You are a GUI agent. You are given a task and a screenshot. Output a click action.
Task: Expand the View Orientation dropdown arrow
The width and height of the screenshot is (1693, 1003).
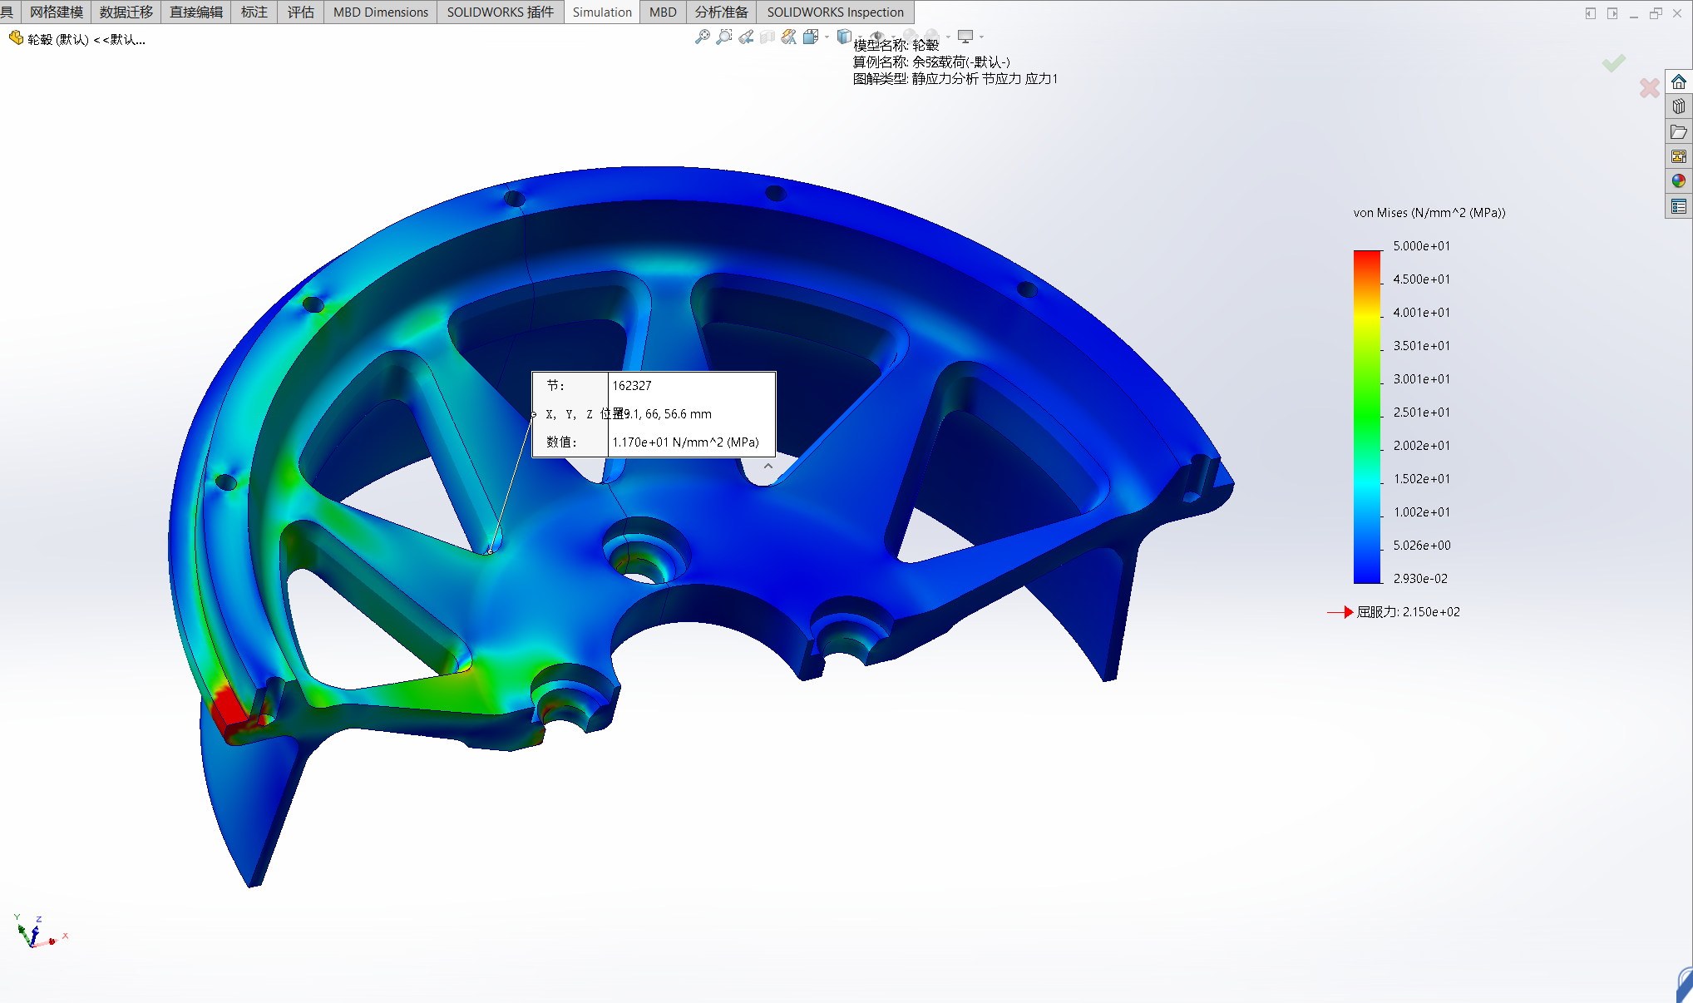point(827,37)
